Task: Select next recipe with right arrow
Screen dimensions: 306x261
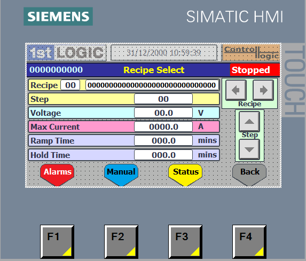Action: point(263,90)
